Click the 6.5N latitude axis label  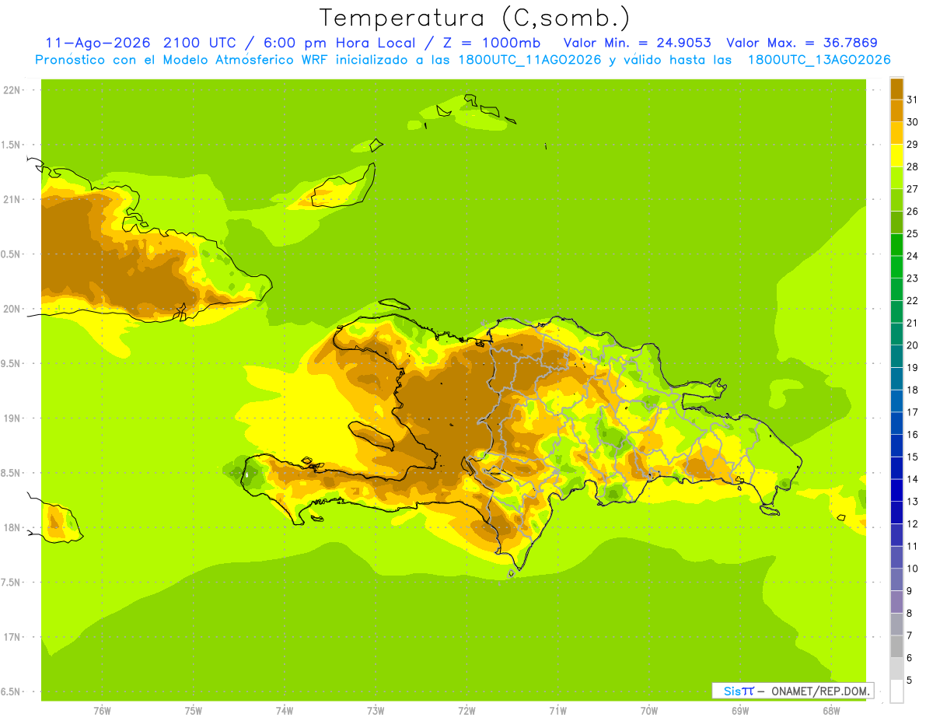click(12, 692)
